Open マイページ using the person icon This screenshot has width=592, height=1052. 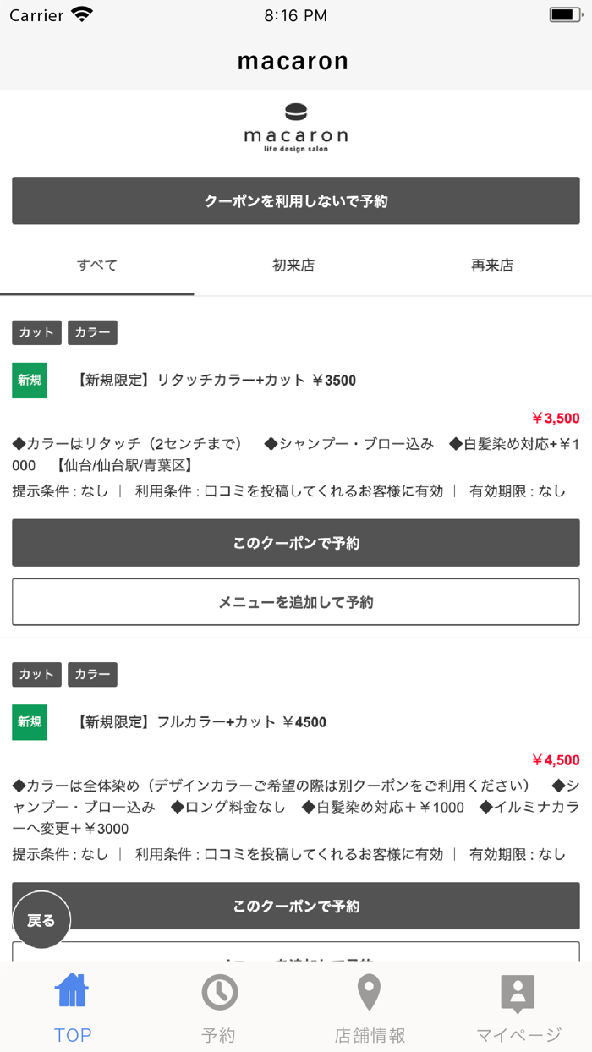pos(518,990)
